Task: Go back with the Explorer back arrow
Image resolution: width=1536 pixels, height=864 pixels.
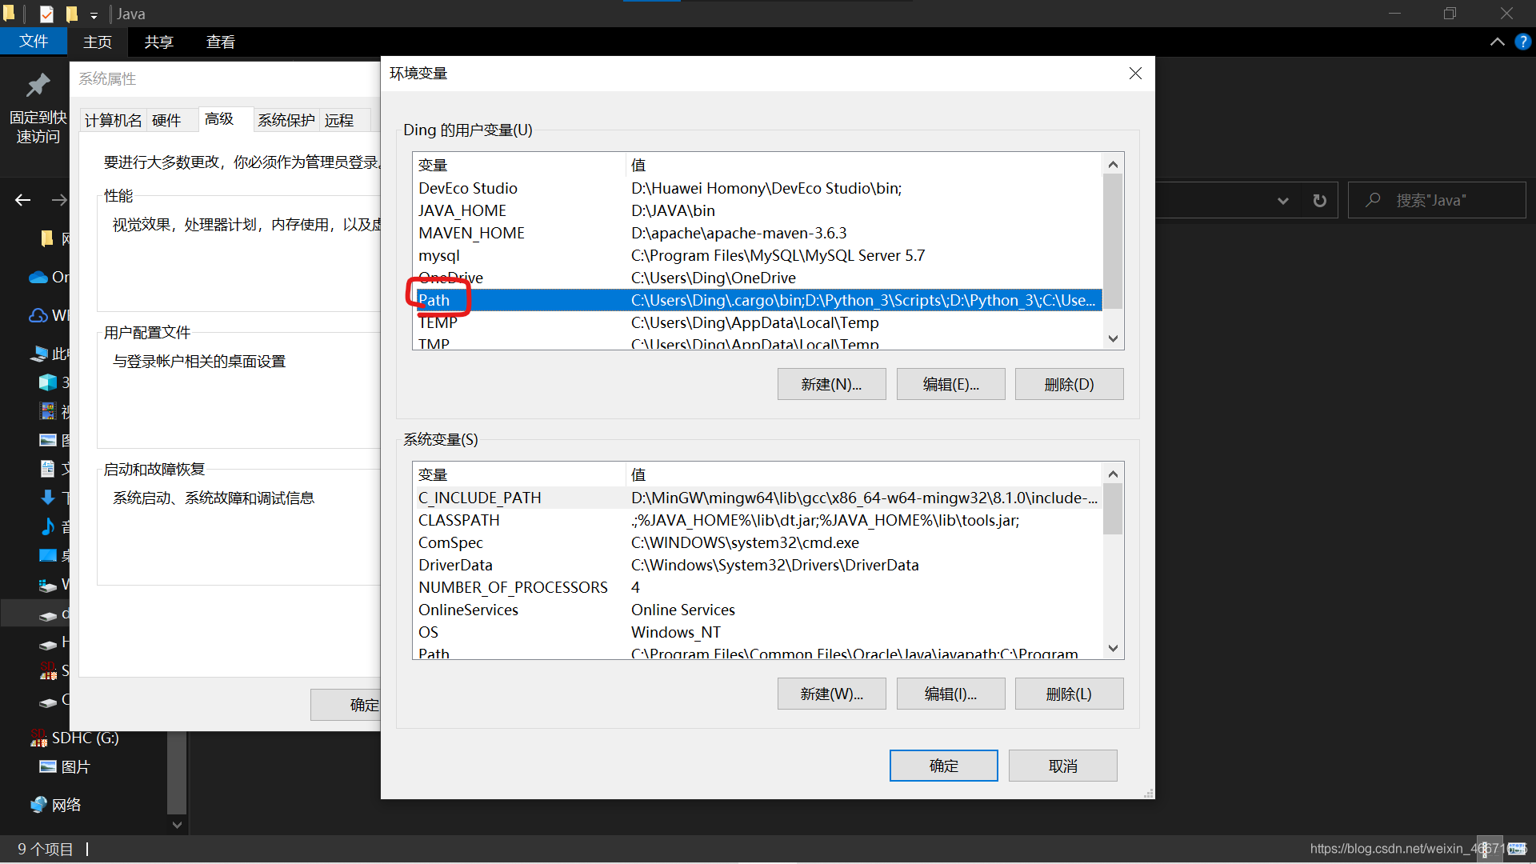Action: pos(22,200)
